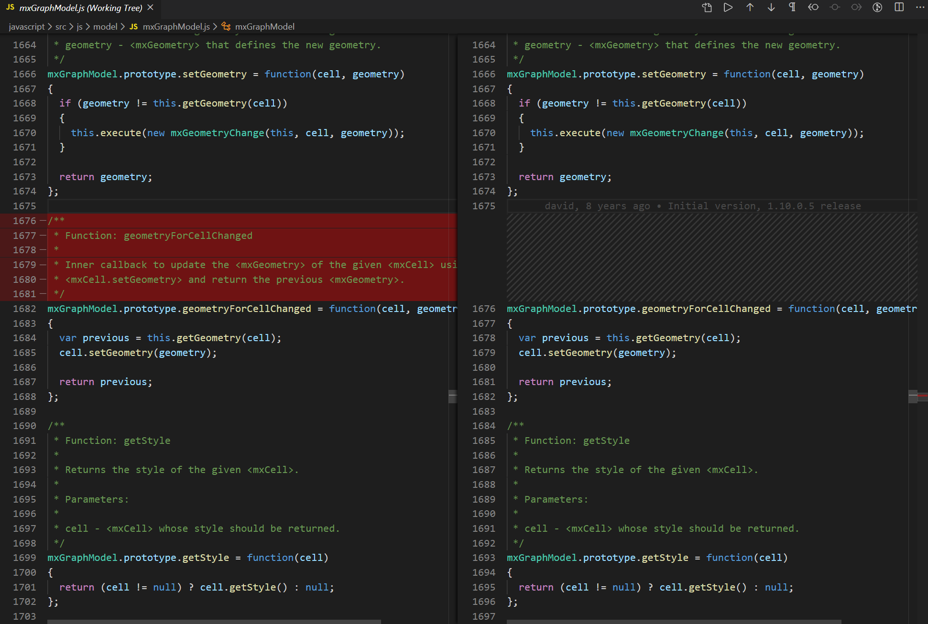Open the More Actions ellipsis menu
928x624 pixels.
coord(920,7)
